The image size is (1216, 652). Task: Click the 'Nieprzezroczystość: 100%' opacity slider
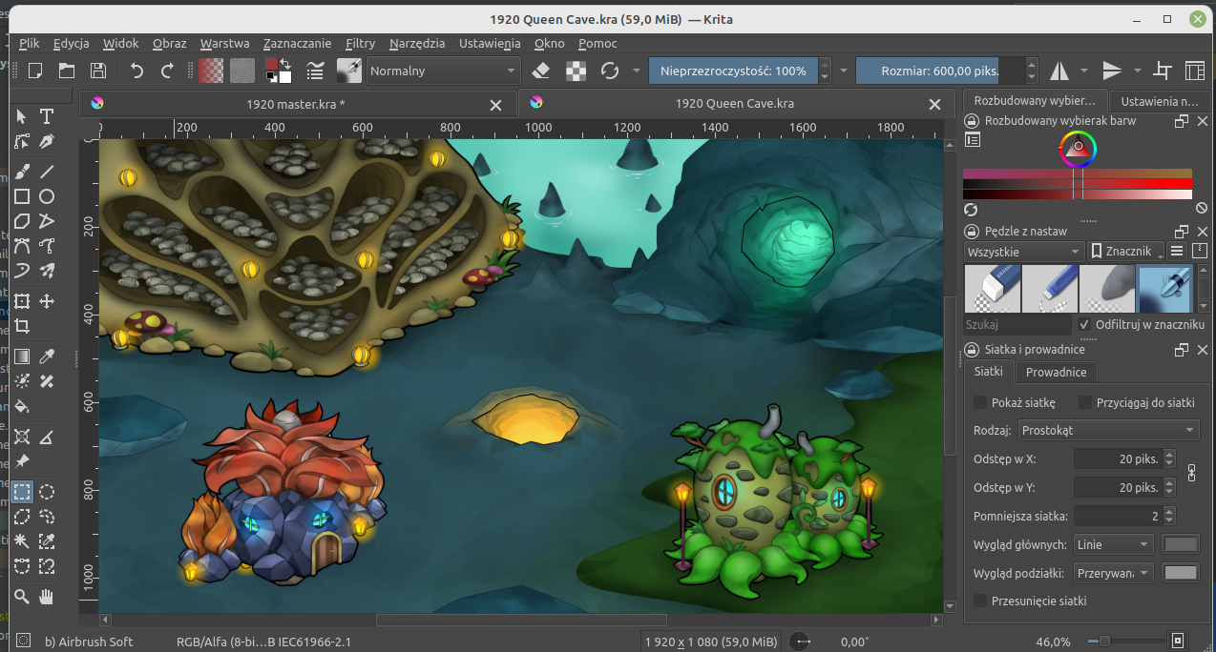(x=732, y=71)
